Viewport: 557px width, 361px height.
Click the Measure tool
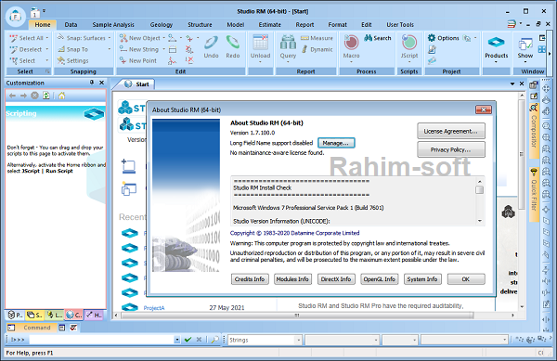tap(317, 38)
